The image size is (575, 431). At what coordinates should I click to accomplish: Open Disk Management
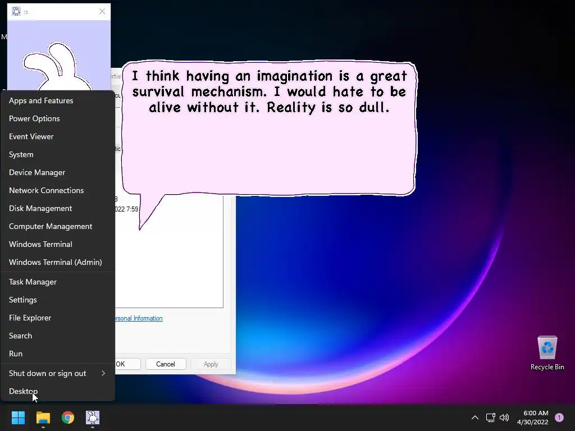58,208
